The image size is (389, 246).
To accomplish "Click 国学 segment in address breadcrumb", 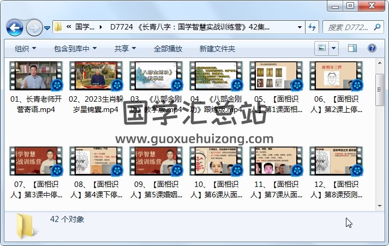I will coord(85,27).
